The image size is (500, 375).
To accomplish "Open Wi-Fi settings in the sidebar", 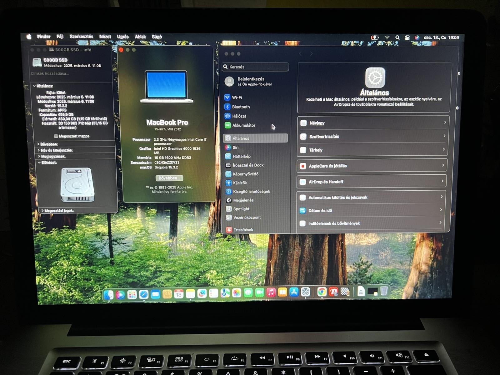I will pos(237,97).
